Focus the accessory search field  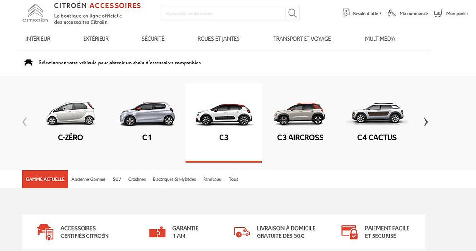click(224, 13)
